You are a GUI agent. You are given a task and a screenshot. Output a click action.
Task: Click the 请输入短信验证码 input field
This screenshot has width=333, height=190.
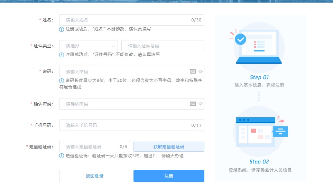94,147
